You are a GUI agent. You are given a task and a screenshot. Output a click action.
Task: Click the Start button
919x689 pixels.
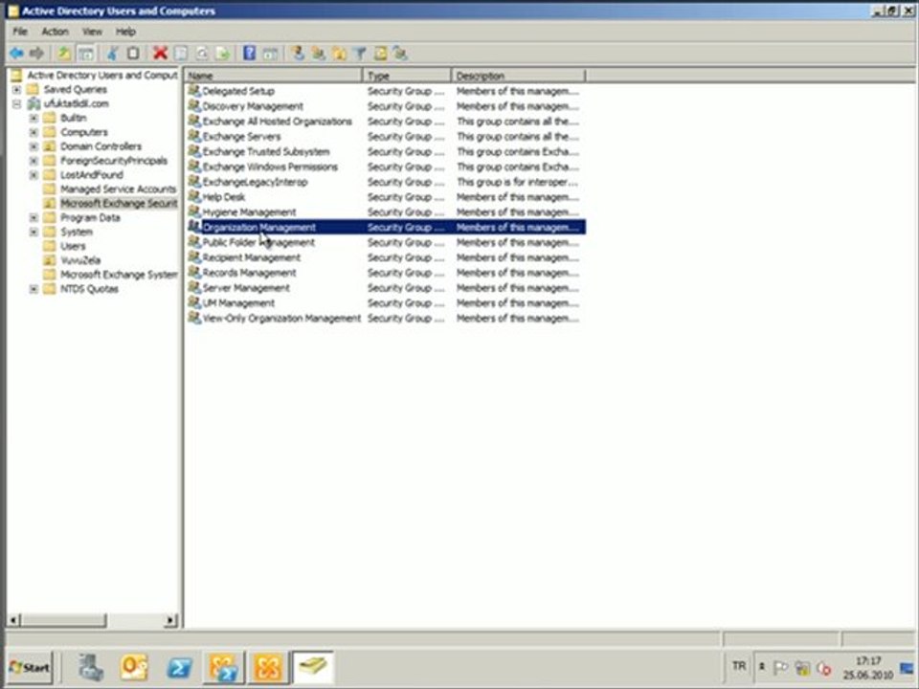click(30, 667)
